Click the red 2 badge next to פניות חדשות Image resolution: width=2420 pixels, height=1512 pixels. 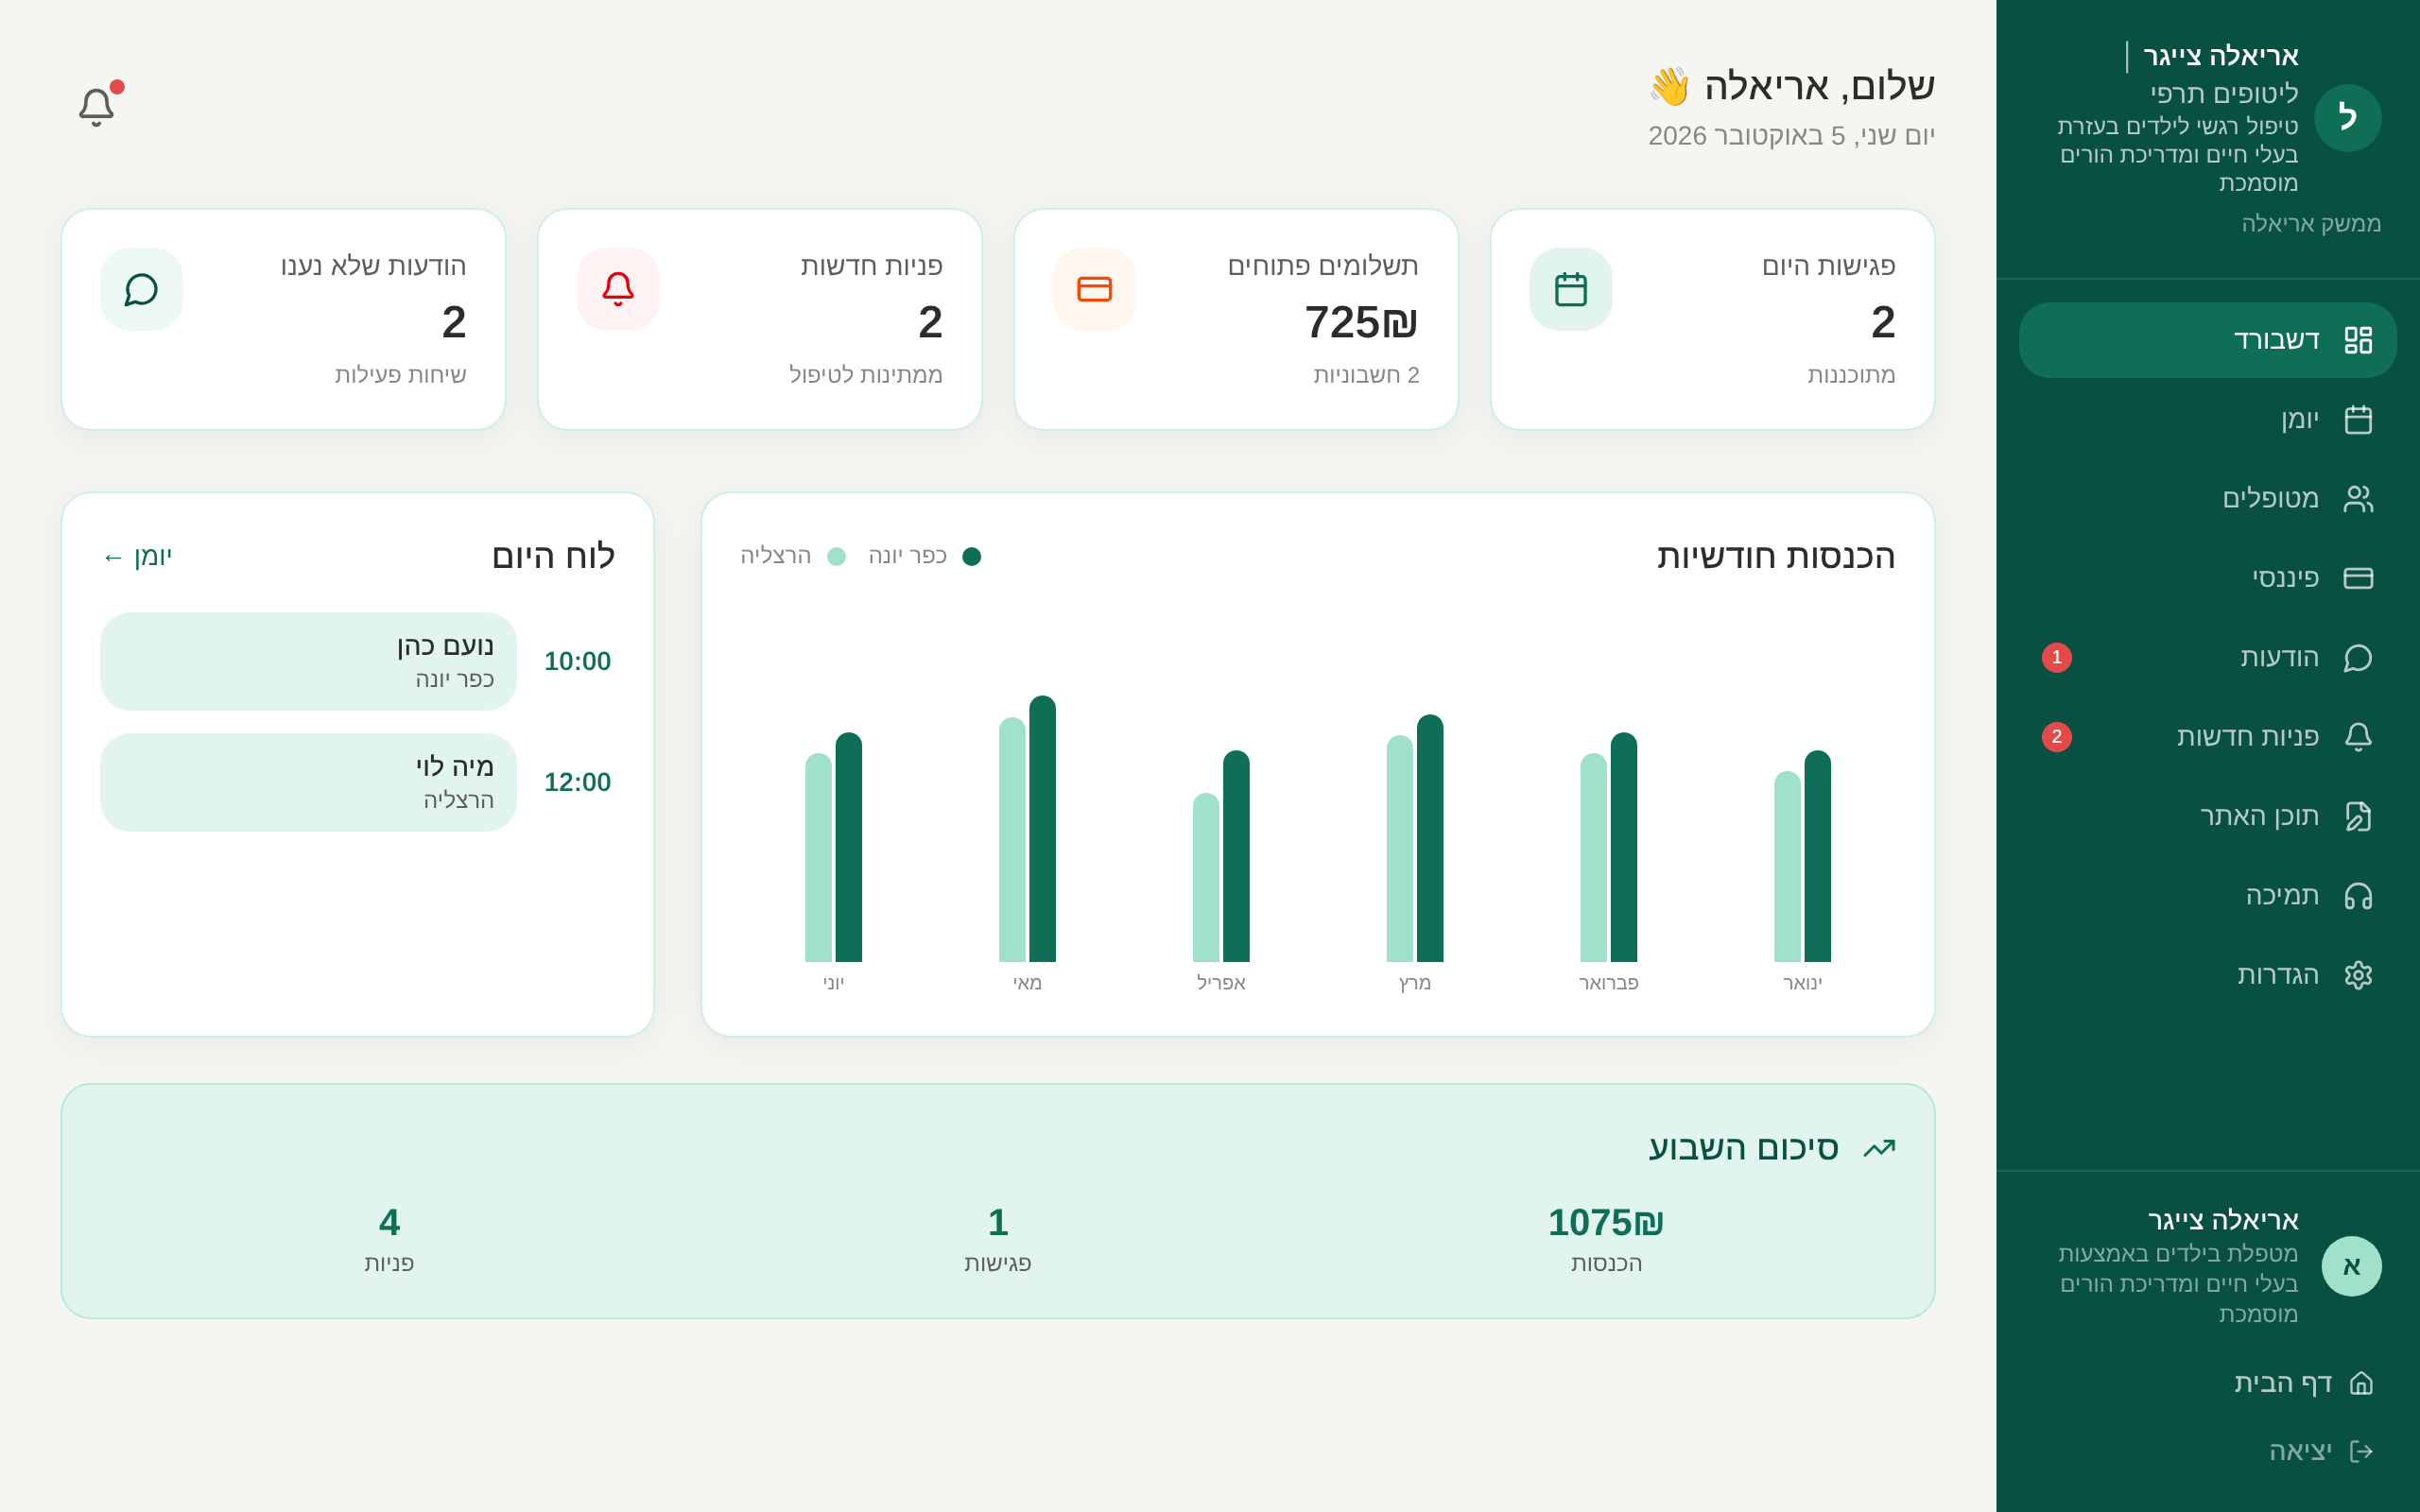click(x=2056, y=737)
